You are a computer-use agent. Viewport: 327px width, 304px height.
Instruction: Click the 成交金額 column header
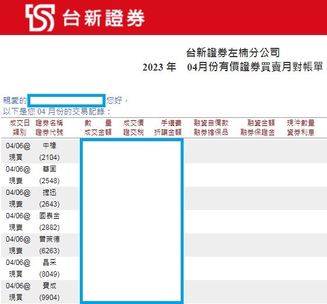(x=98, y=132)
